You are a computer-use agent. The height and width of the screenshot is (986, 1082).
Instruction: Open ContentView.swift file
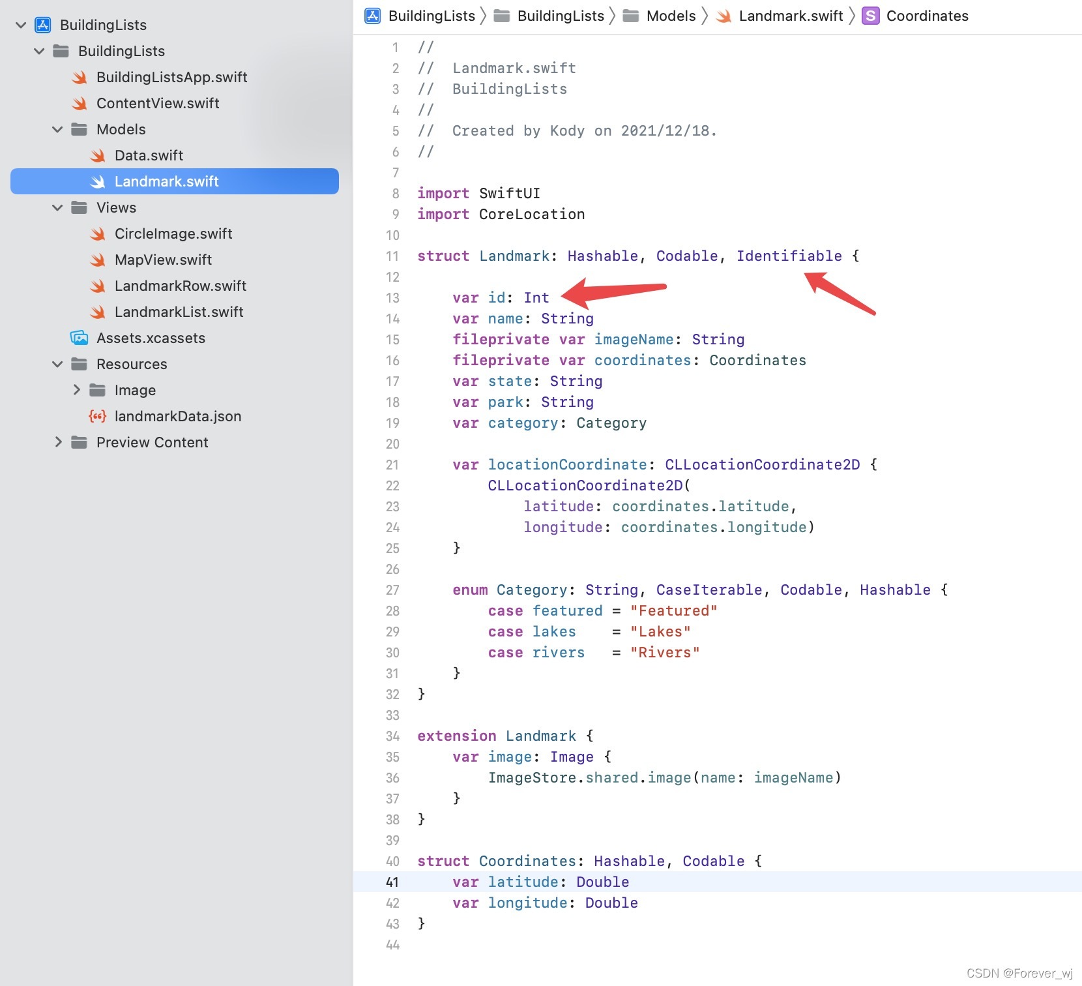(x=158, y=103)
